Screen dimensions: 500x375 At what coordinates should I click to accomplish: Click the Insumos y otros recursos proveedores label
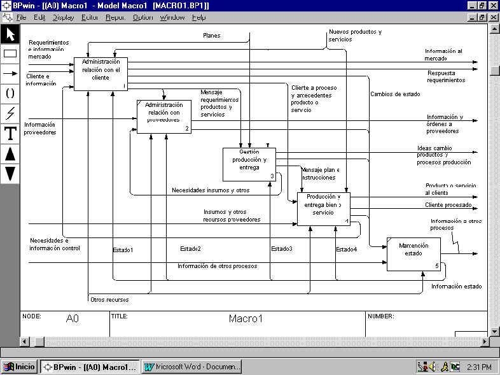[232, 216]
